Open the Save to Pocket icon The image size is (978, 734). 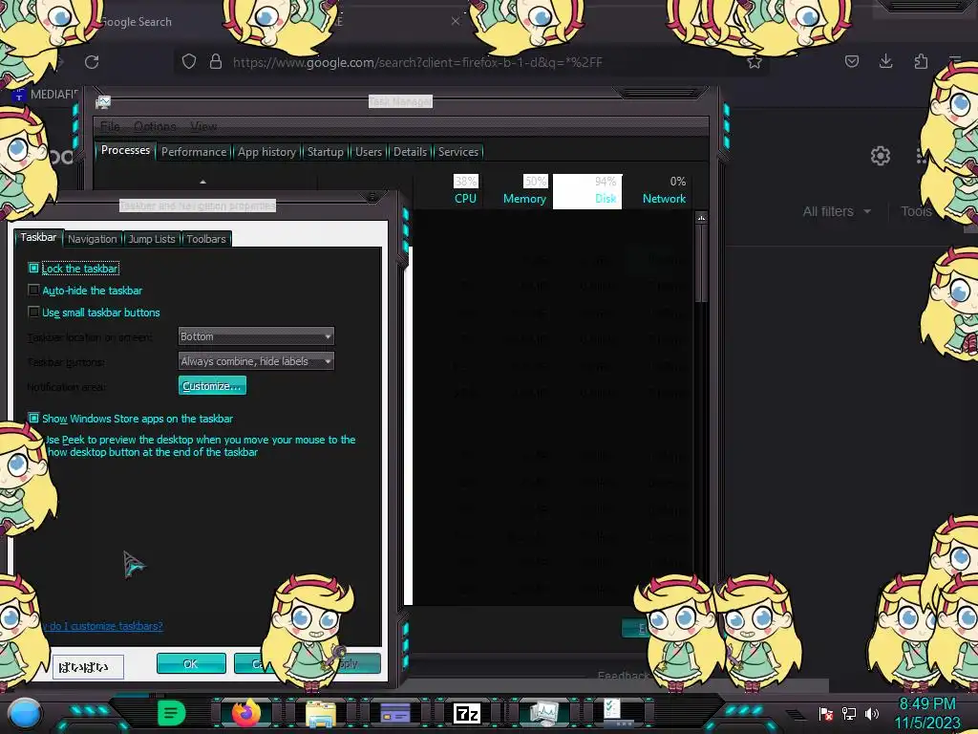click(x=852, y=61)
